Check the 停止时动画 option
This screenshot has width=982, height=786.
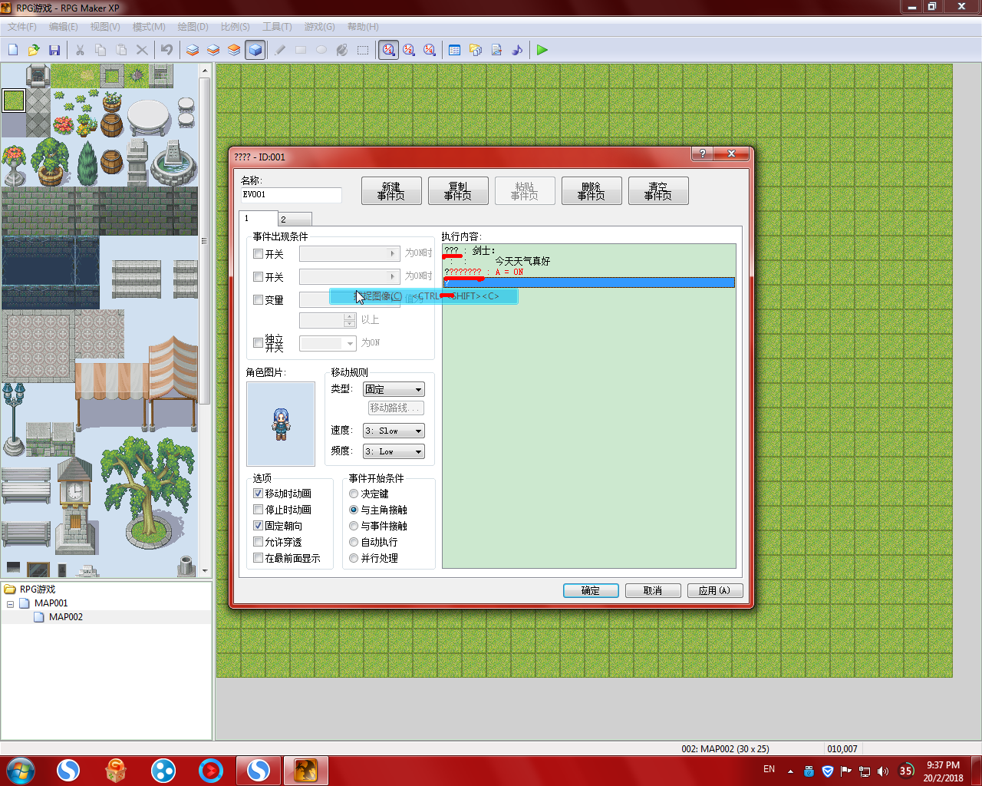point(259,510)
